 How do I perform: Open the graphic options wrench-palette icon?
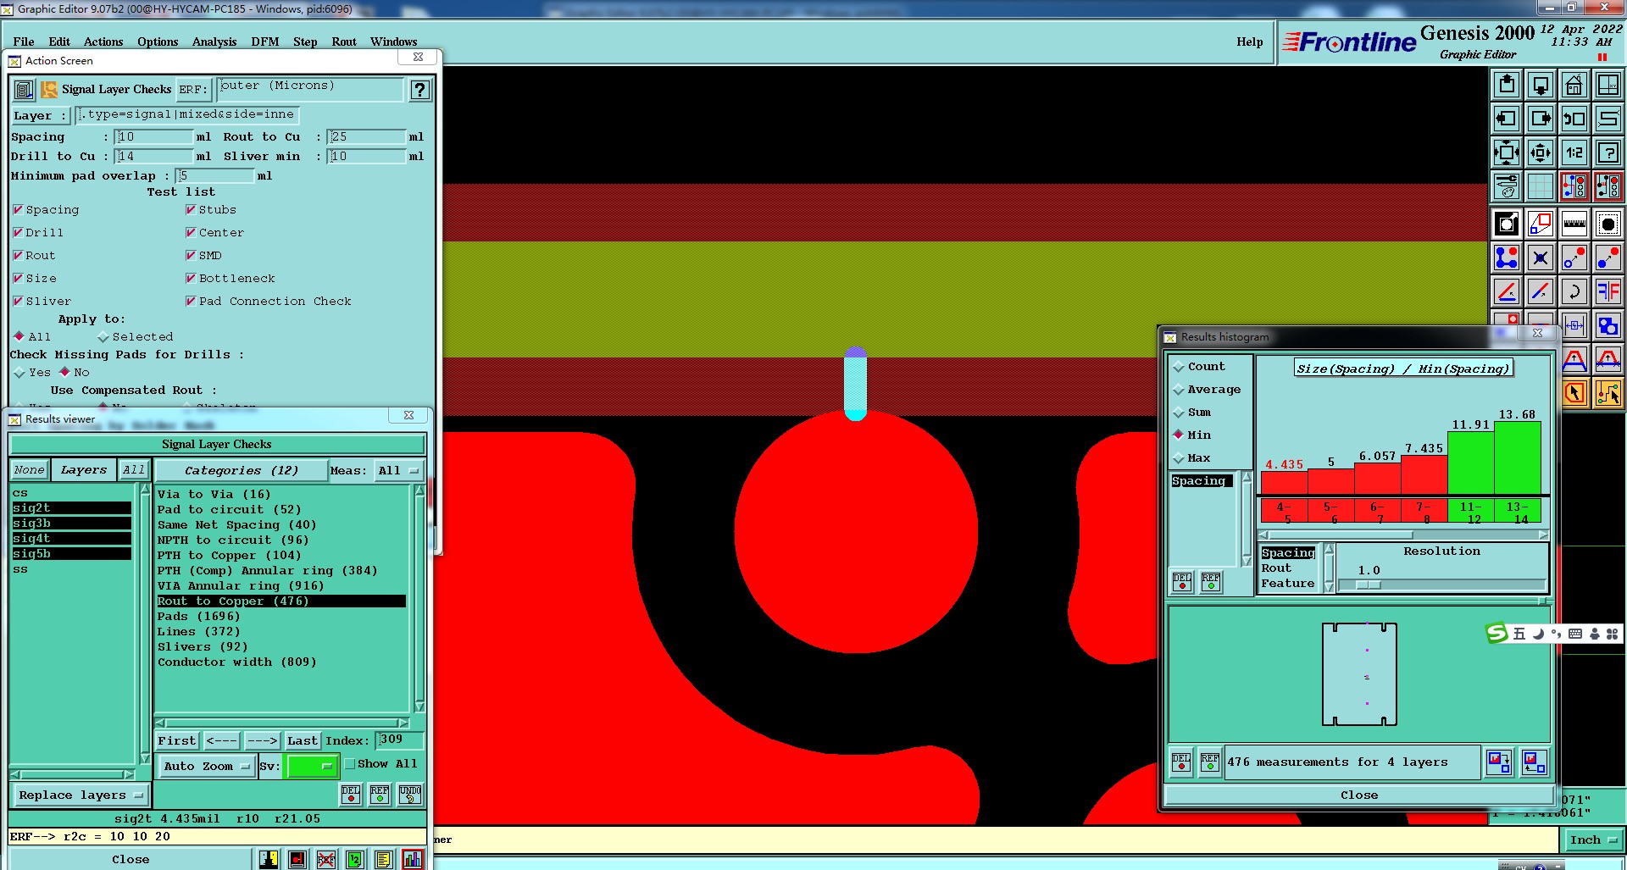1506,186
